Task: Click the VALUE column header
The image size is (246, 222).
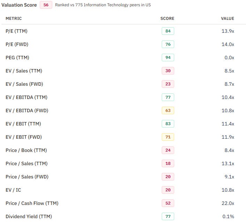Action: pos(228,18)
